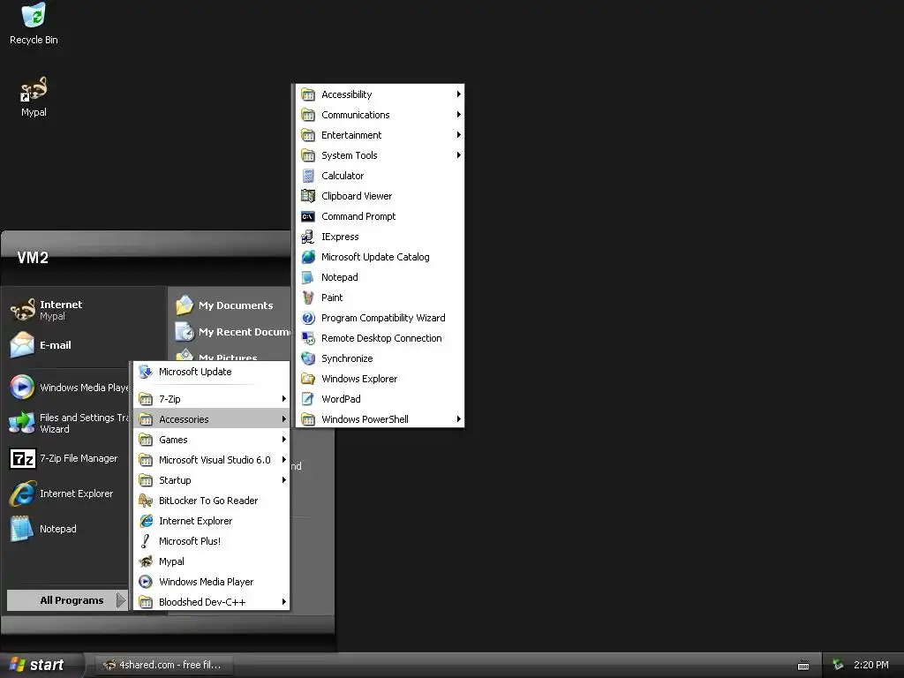This screenshot has width=904, height=678.
Task: Click the Mypal raccoon icon in programs list
Action: [x=146, y=561]
